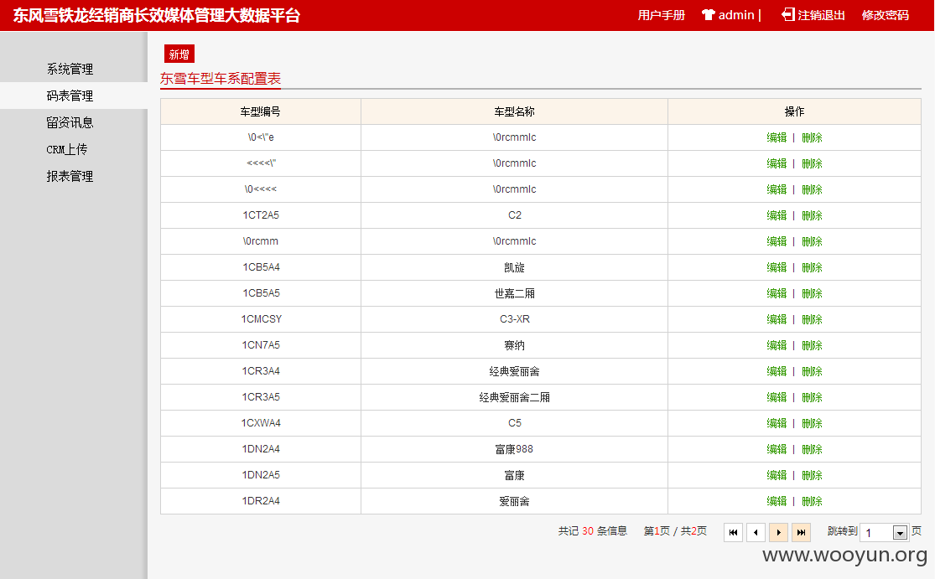Open 报表管理 sidebar menu
The width and height of the screenshot is (935, 579).
click(x=70, y=176)
